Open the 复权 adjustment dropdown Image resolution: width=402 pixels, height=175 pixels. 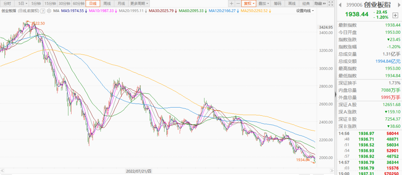tap(249, 4)
